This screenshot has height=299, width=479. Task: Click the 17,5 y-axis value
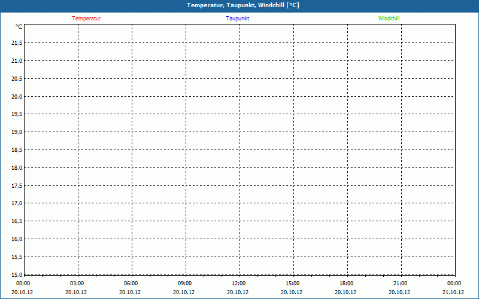pyautogui.click(x=17, y=186)
